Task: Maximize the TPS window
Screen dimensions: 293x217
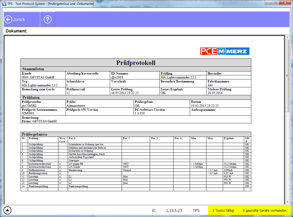Action: (x=276, y=3)
